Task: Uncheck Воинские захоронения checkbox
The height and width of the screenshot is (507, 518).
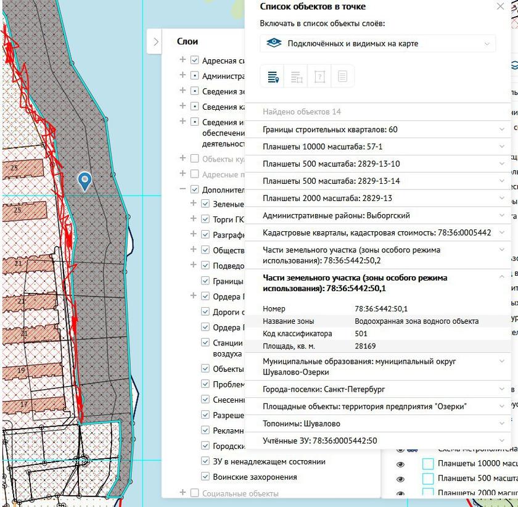Action: tap(205, 477)
